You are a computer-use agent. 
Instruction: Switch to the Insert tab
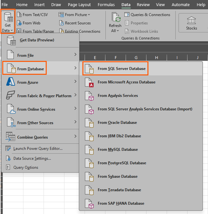pos(39,4)
